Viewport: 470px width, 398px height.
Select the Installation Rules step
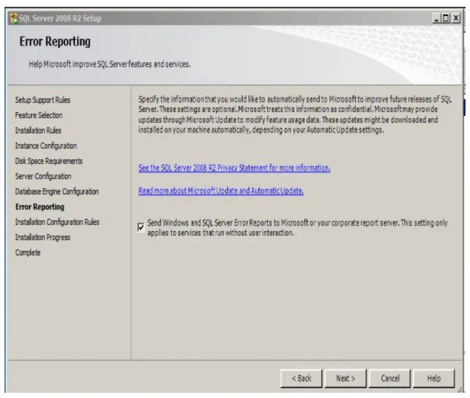coord(38,130)
